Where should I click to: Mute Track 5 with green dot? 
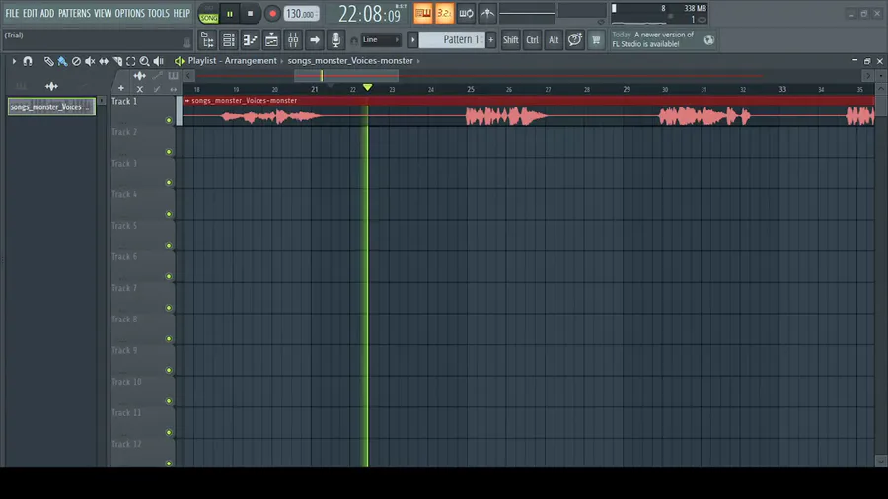click(x=168, y=246)
